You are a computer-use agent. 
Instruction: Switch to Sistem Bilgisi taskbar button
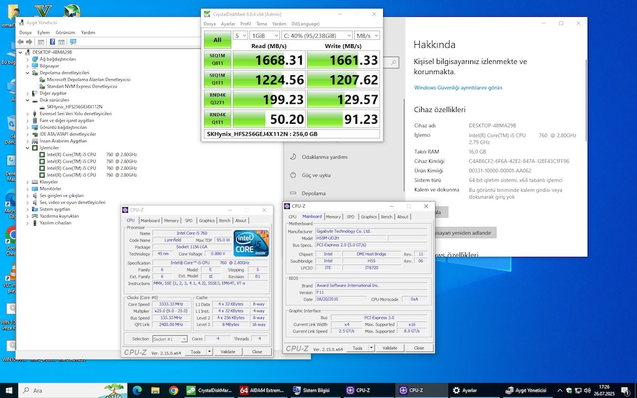315,391
